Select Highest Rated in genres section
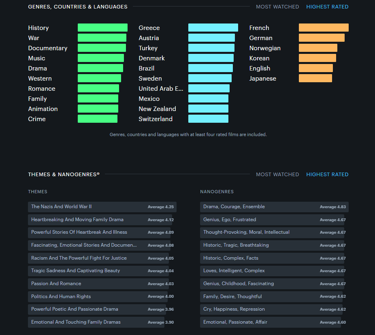The height and width of the screenshot is (335, 375). (x=327, y=7)
